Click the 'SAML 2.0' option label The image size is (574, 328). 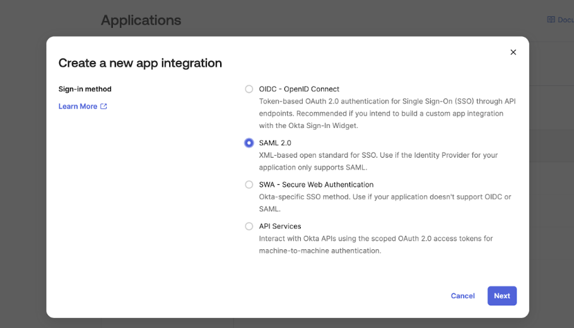tap(275, 143)
